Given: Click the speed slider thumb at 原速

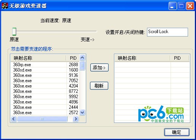Looking at the screenshot, I should click(x=14, y=31).
